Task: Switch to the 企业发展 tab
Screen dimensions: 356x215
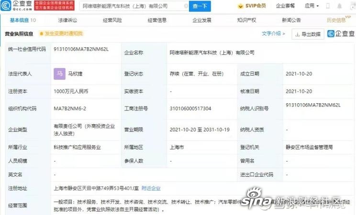Action: coord(202,20)
